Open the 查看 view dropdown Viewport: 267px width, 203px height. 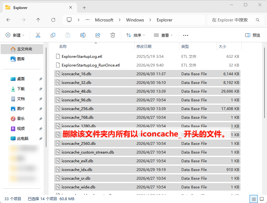coord(163,35)
